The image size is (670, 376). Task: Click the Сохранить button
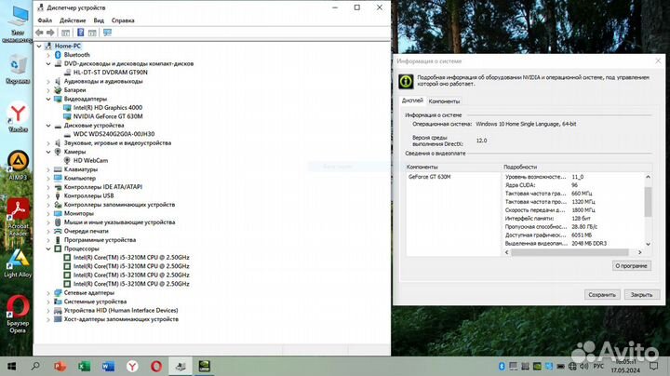[x=602, y=295]
